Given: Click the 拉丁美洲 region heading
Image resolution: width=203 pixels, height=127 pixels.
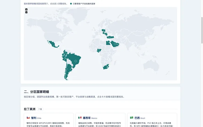Looking at the screenshot, I should pyautogui.click(x=30, y=109).
